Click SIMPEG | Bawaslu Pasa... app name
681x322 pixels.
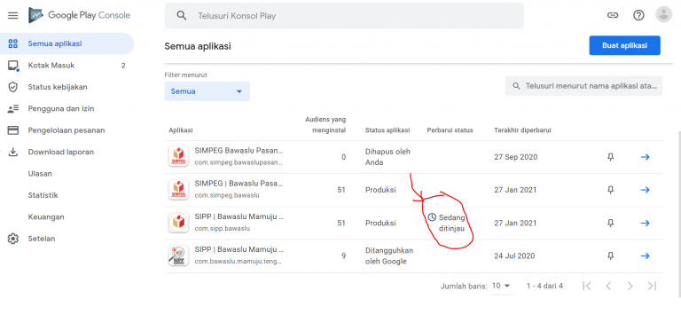coord(239,184)
